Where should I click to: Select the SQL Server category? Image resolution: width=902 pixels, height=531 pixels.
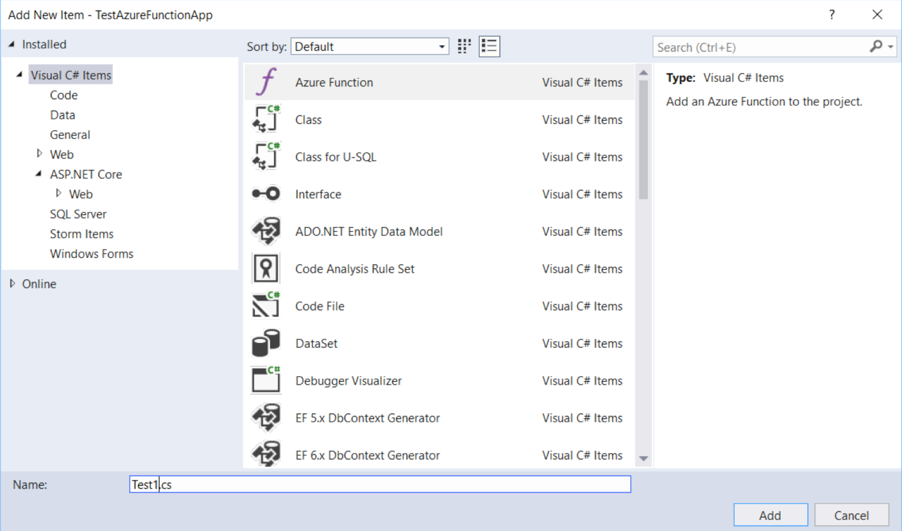coord(78,214)
